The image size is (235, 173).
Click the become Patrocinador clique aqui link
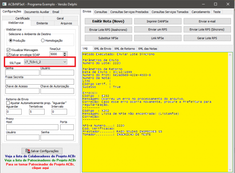40,166
